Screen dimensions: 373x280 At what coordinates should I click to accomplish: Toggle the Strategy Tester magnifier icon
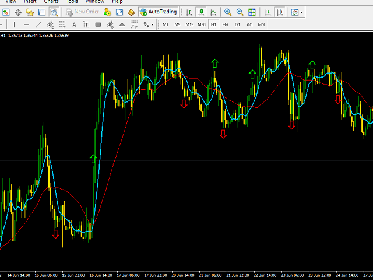click(54, 12)
